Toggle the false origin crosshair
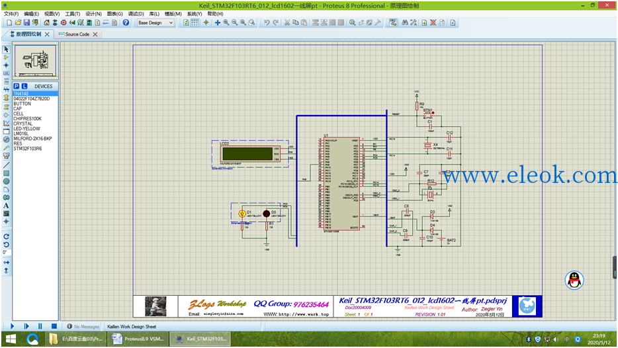Image resolution: width=618 pixels, height=348 pixels. tap(206, 23)
